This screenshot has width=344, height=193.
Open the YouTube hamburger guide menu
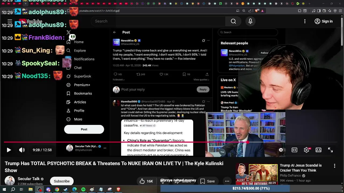tap(10, 21)
